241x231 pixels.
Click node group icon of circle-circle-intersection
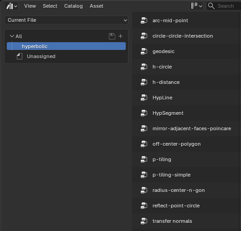tap(144, 36)
